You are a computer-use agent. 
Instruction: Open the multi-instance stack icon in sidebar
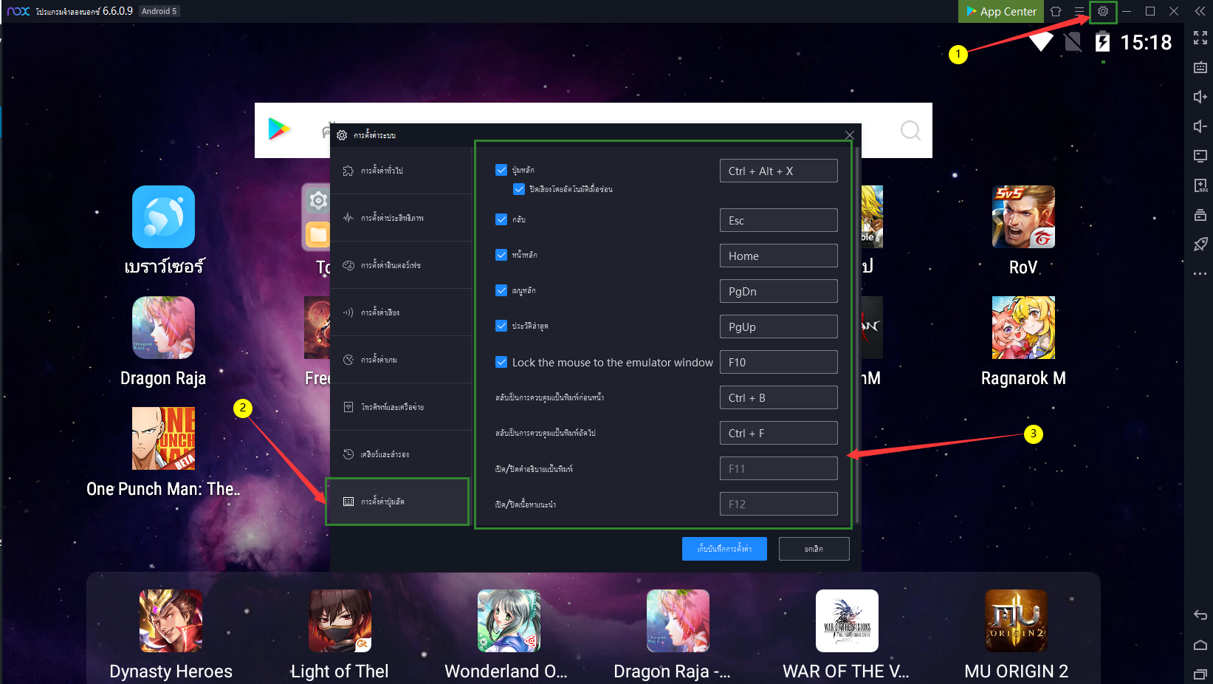(1200, 215)
